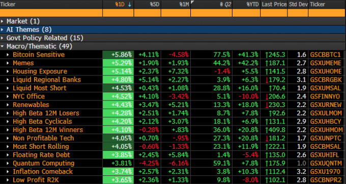This screenshot has width=346, height=184.
Task: Click the green +5.86% heatmap cell
Action: click(x=118, y=55)
